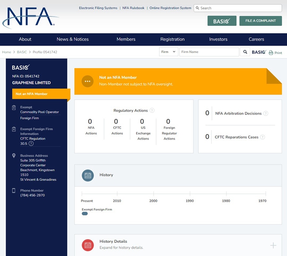
Task: Open the Registration menu
Action: point(172,39)
